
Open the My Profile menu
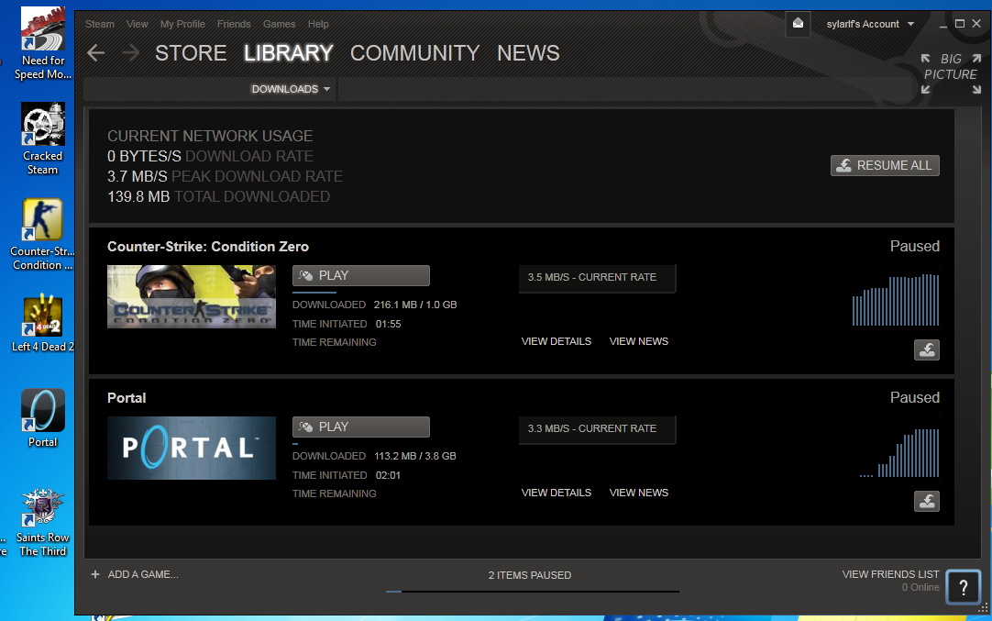coord(182,24)
